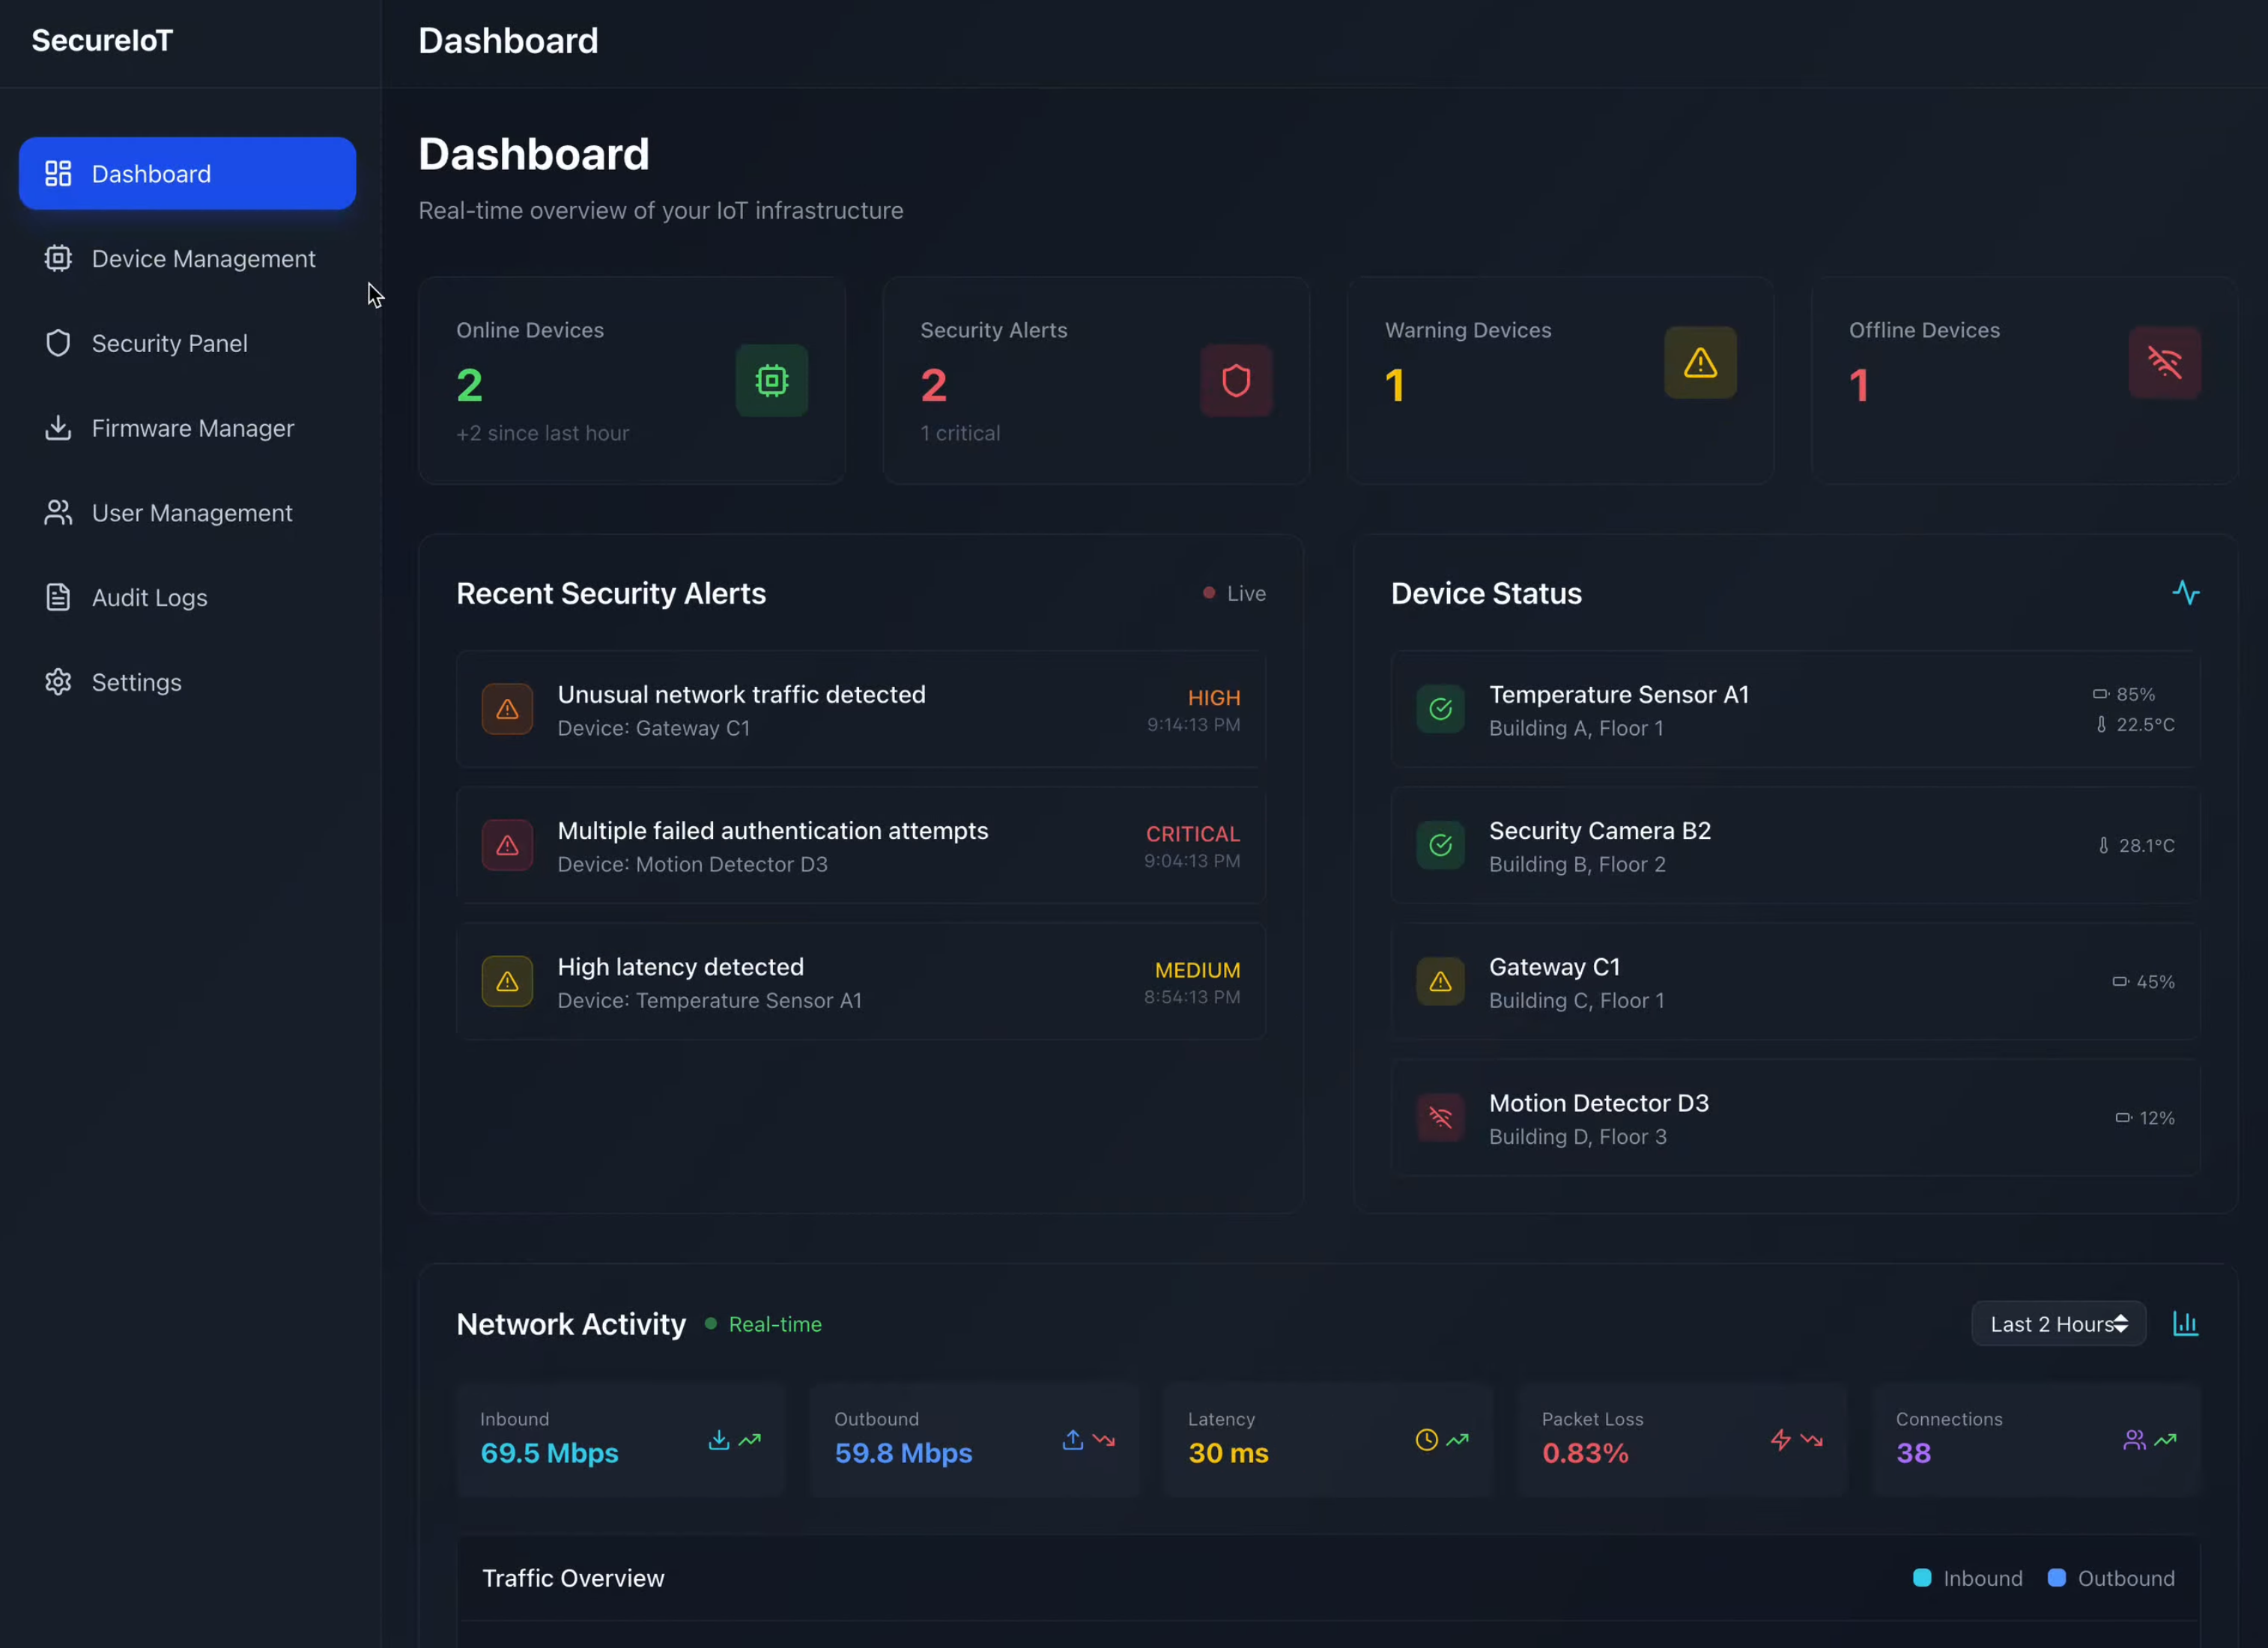Image resolution: width=2268 pixels, height=1648 pixels.
Task: Open Settings from the sidebar
Action: coord(186,682)
